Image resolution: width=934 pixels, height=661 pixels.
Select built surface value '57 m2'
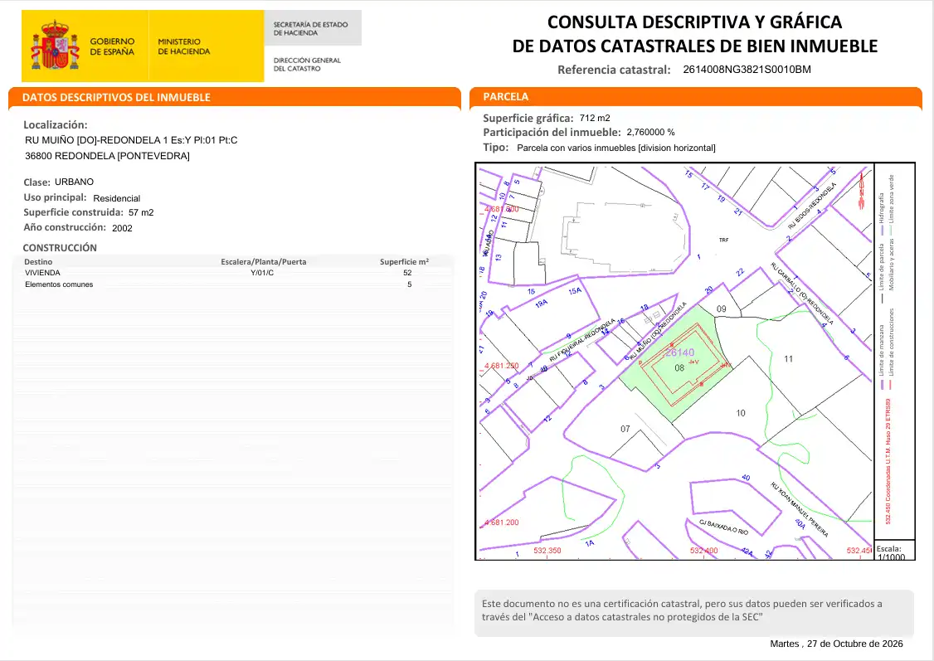(x=141, y=212)
